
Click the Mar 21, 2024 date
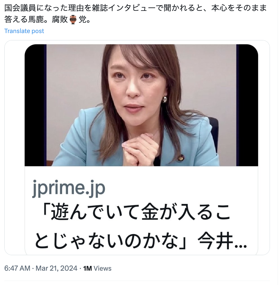[x=57, y=268]
